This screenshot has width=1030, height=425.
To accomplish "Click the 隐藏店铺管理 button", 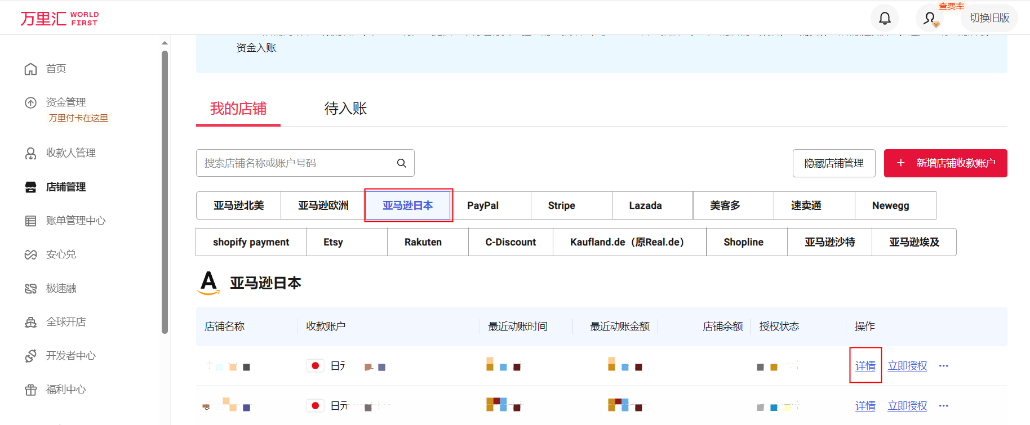I will pos(834,163).
